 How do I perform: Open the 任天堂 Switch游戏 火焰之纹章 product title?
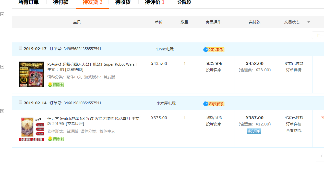pyautogui.click(x=93, y=121)
